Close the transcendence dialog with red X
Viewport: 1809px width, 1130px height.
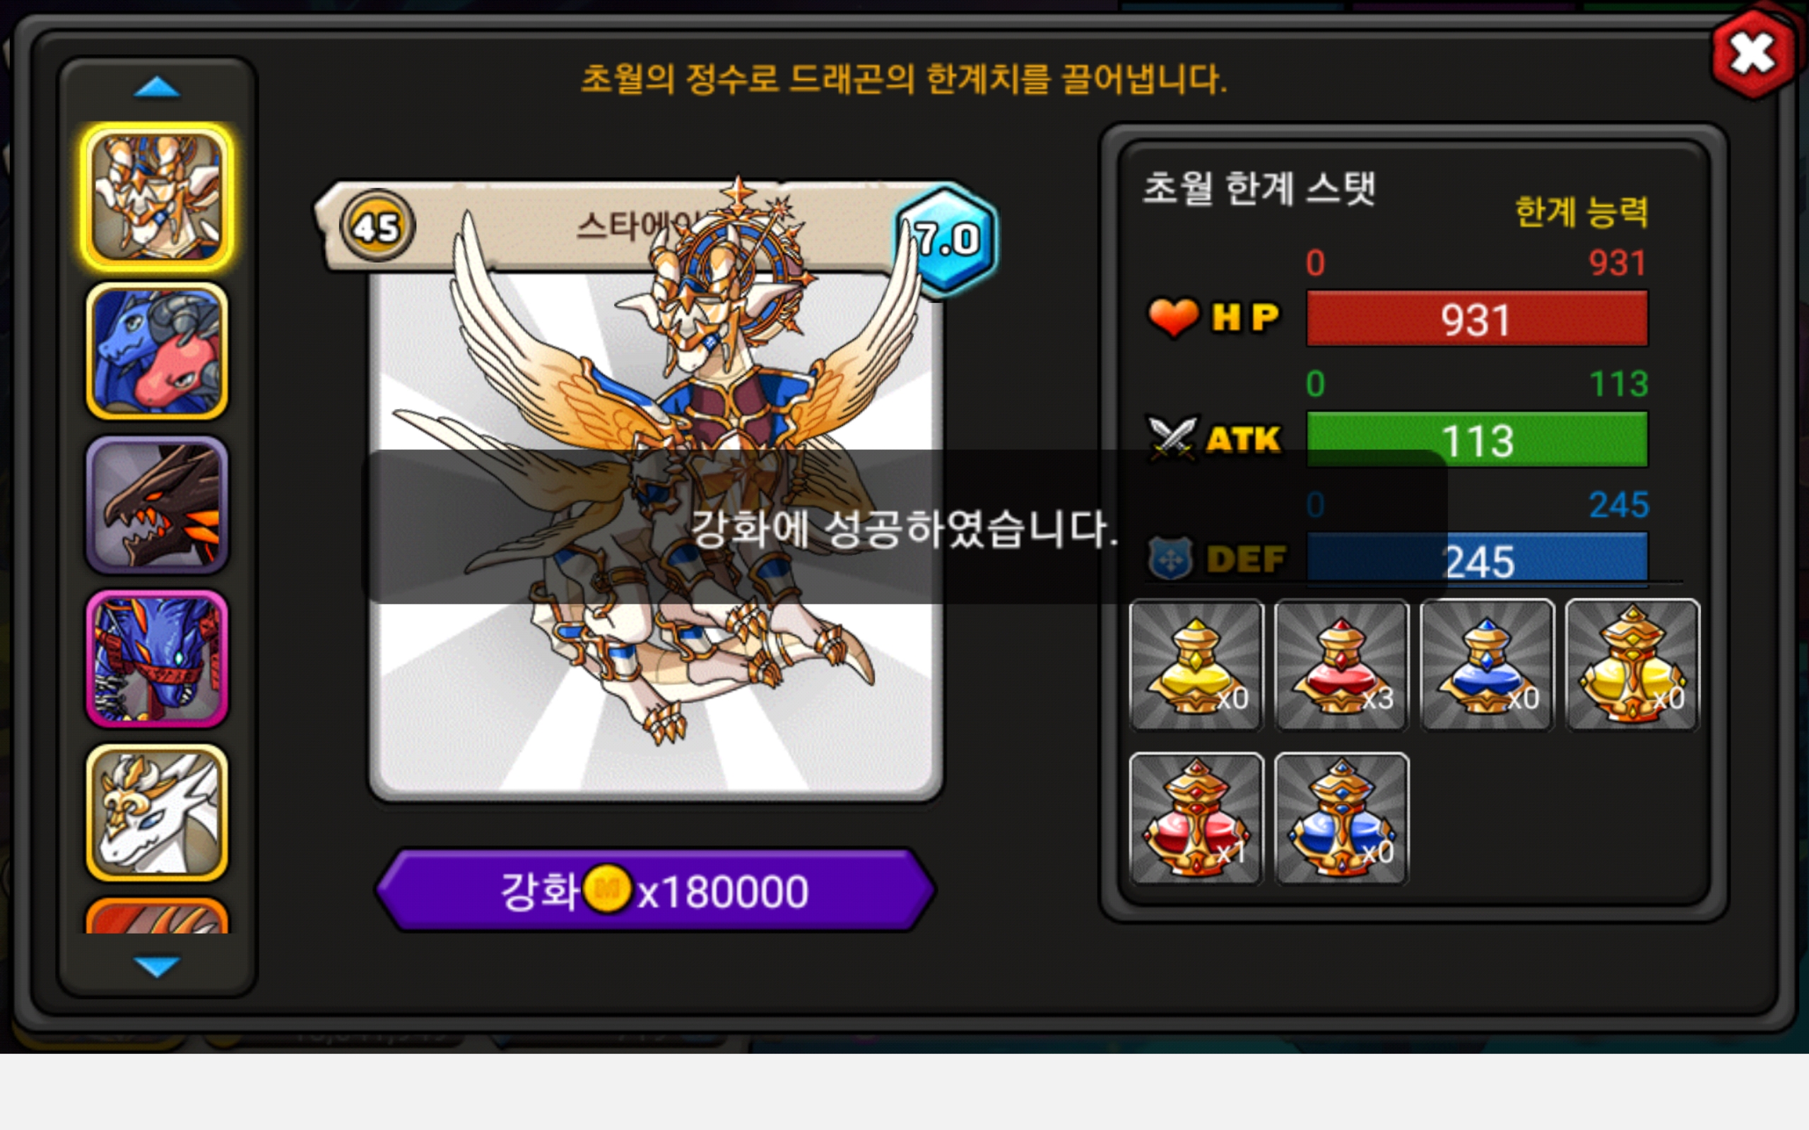coord(1753,54)
